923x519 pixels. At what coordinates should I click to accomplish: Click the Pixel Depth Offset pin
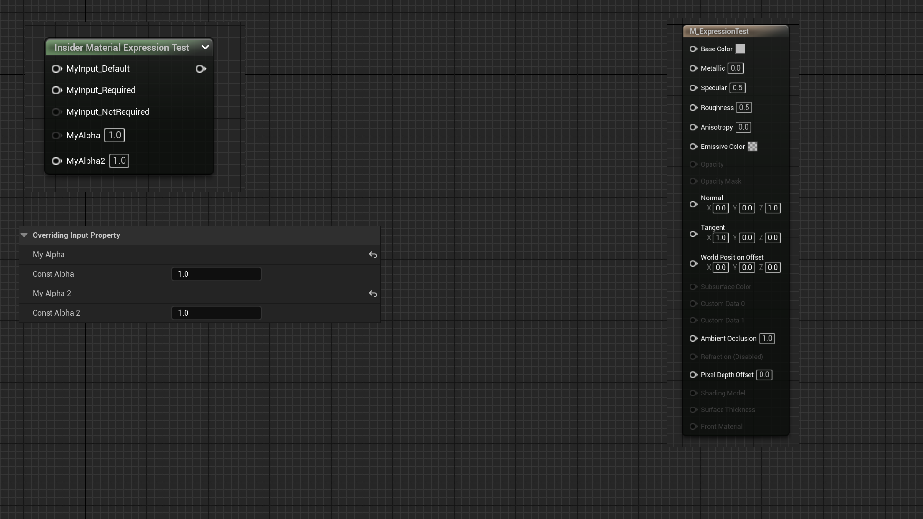tap(693, 375)
